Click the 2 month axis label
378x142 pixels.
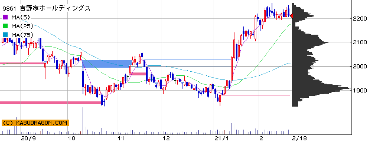coord(261,138)
